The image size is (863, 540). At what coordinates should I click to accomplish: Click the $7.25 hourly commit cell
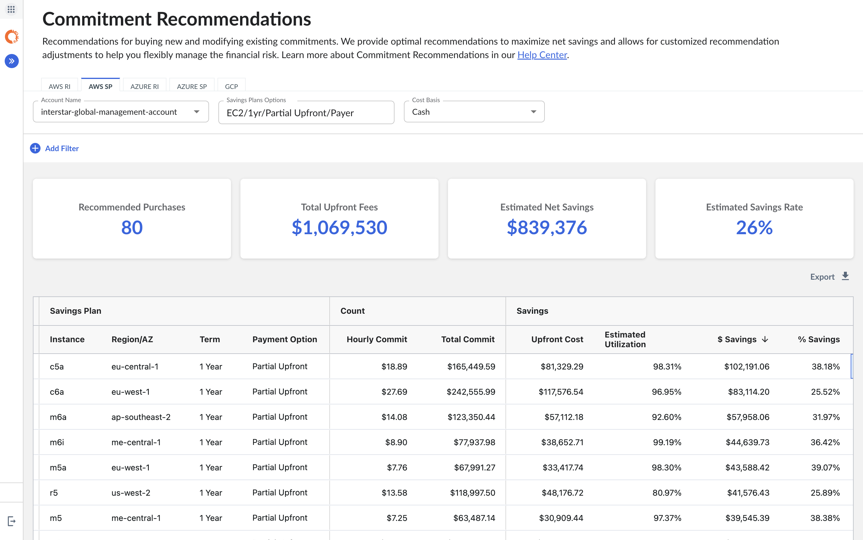pos(397,518)
